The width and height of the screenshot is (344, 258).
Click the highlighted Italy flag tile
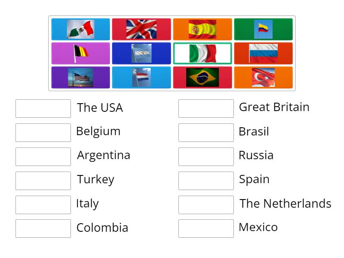coord(202,53)
